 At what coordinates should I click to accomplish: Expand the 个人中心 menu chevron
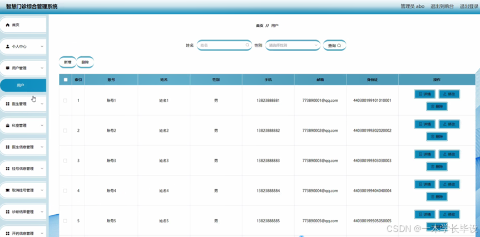click(42, 47)
